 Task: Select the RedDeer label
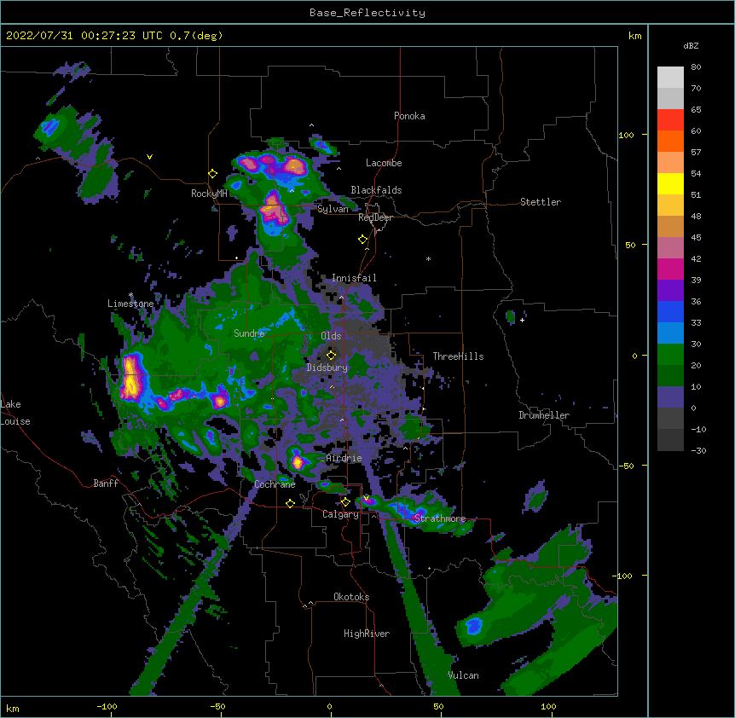click(375, 217)
